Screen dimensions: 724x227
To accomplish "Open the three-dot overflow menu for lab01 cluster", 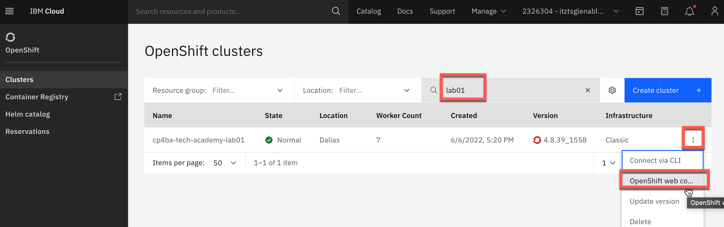I will [x=693, y=140].
